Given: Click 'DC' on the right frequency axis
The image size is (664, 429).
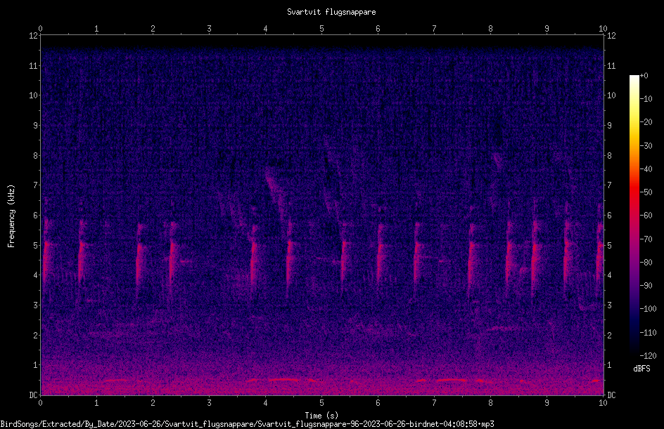Looking at the screenshot, I should pyautogui.click(x=611, y=395).
